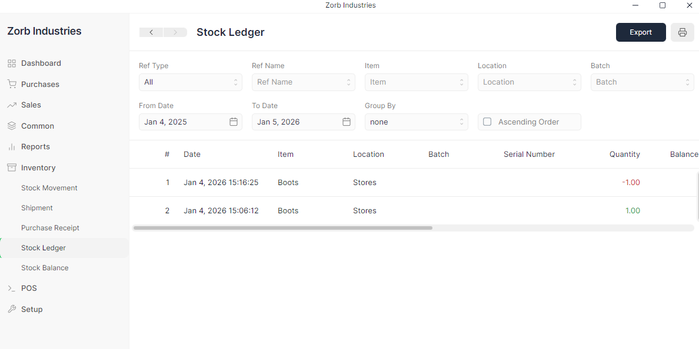Screen dimensions: 699x349
Task: Go to the Shipment page
Action: (36, 207)
